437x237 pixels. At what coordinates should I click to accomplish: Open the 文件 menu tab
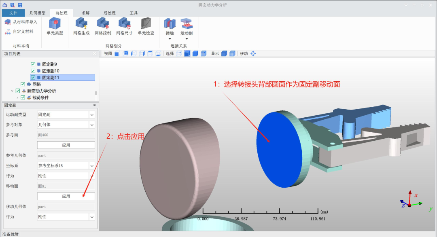point(13,13)
